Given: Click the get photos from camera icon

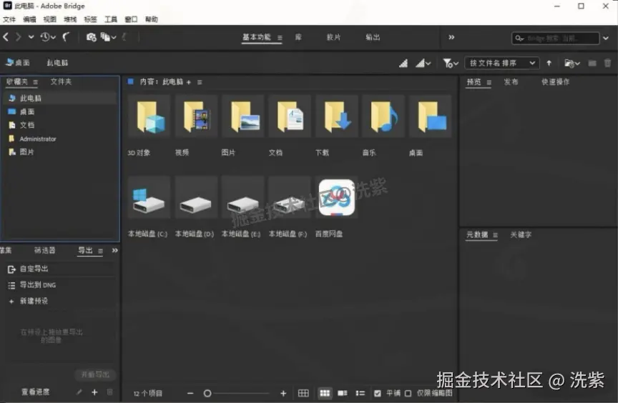Looking at the screenshot, I should pos(91,37).
